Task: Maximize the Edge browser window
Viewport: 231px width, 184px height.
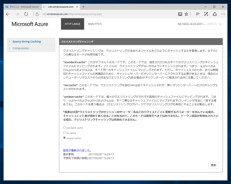Action: pos(214,7)
